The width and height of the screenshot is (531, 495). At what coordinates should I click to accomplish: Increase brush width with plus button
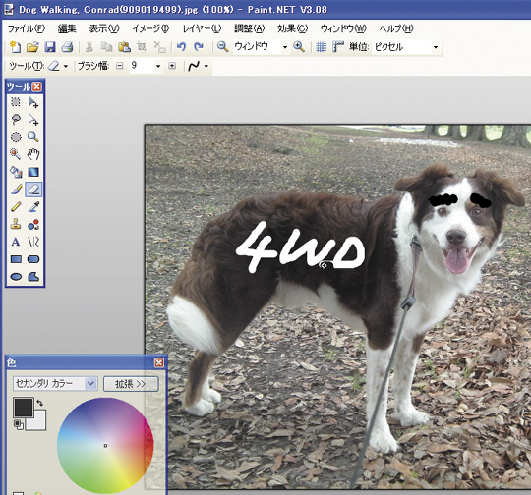172,66
